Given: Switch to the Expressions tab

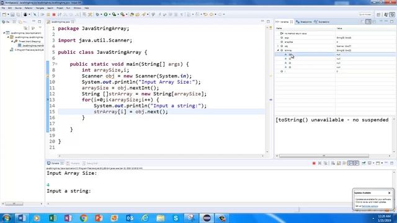Looking at the screenshot, I should pos(321,22).
